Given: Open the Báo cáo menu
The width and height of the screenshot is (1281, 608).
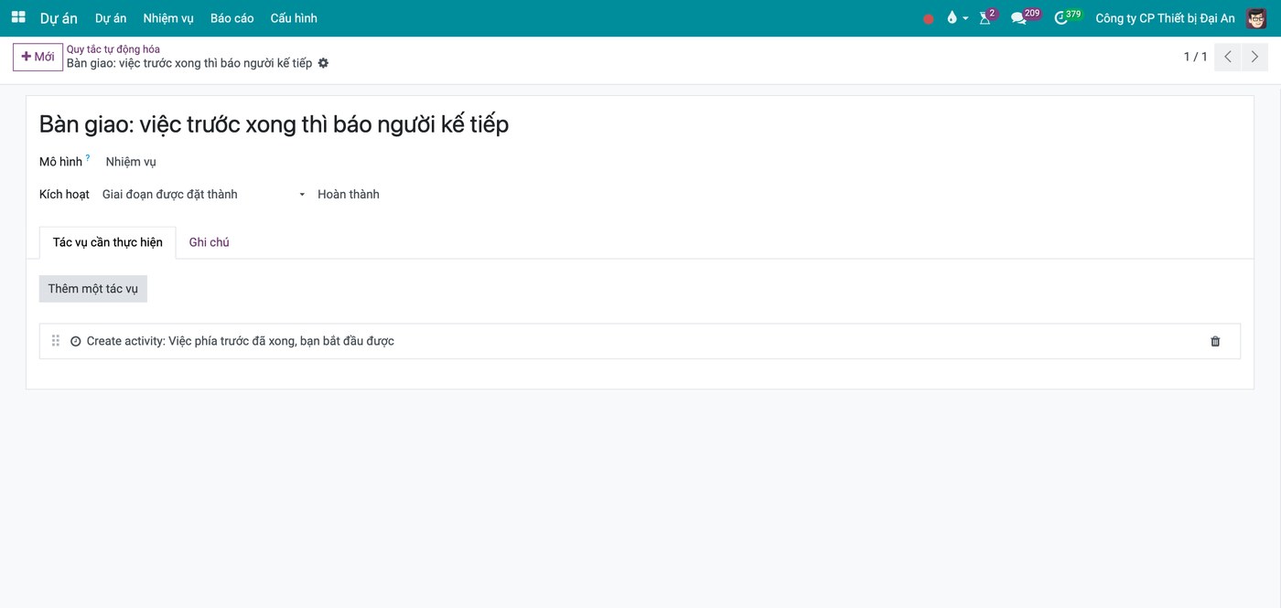Looking at the screenshot, I should [x=231, y=18].
